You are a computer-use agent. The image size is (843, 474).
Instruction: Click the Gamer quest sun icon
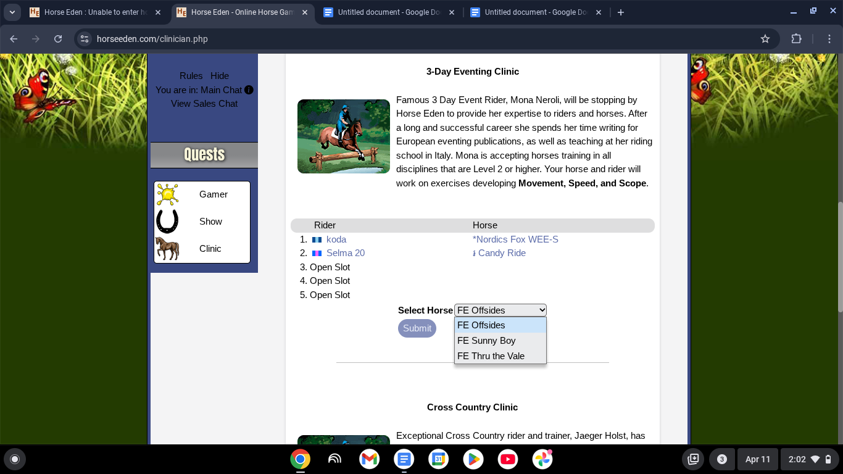pos(167,194)
